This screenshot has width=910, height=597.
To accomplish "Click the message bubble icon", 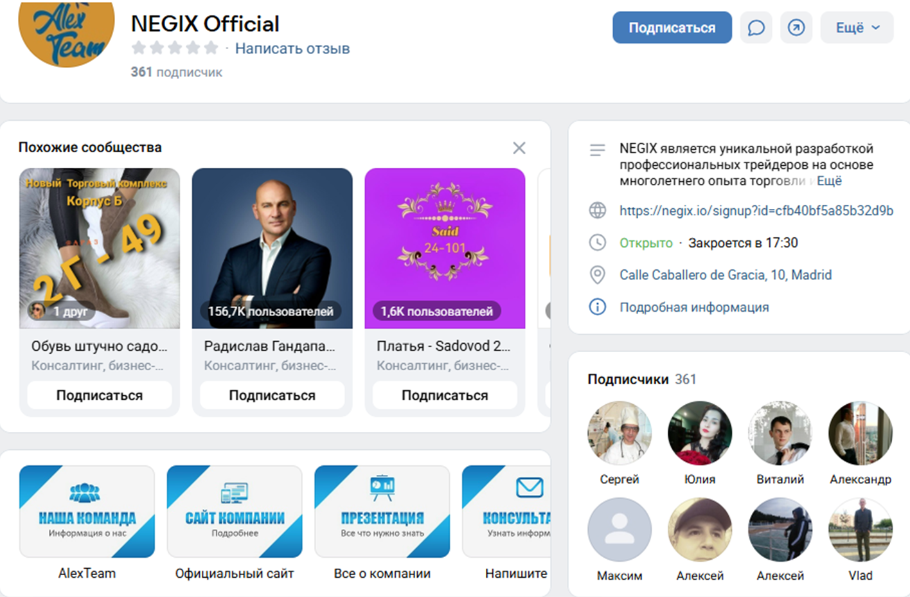I will 756,28.
